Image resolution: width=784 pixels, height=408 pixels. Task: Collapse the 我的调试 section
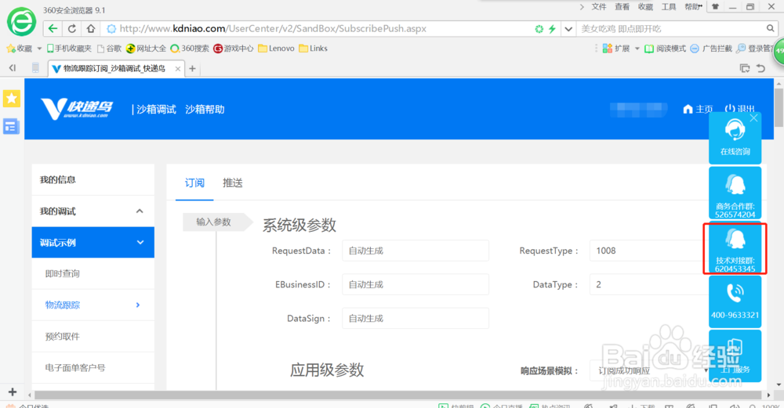[140, 211]
